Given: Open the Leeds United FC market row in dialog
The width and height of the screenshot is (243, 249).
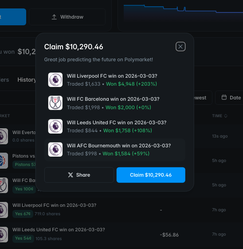Looking at the screenshot, I should pyautogui.click(x=115, y=126).
